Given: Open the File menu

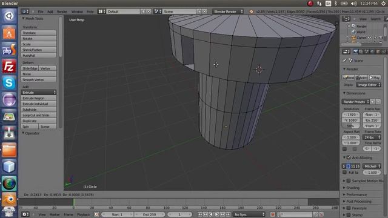Looking at the screenshot, I should coord(41,12).
